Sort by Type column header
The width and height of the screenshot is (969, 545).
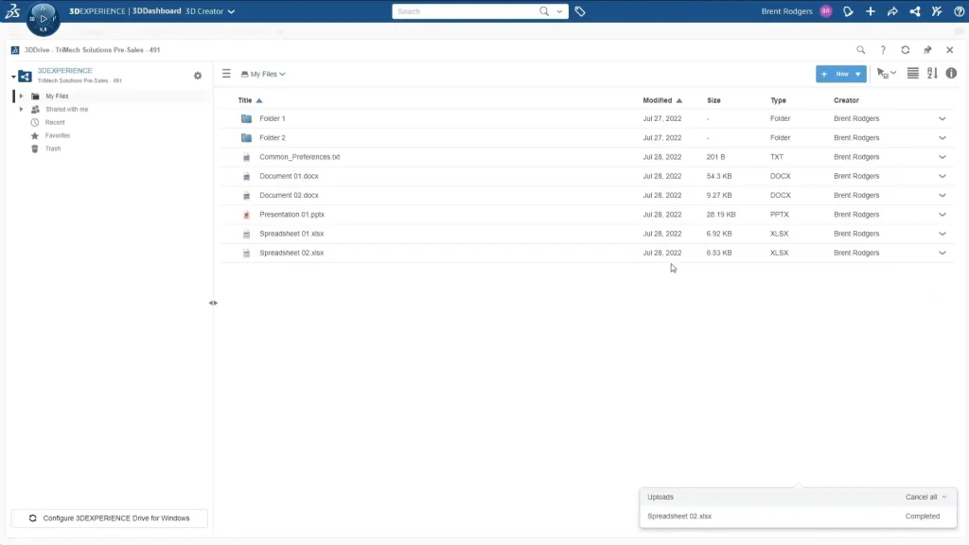[778, 100]
